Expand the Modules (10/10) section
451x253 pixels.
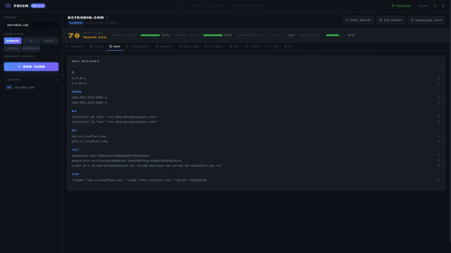point(31,56)
